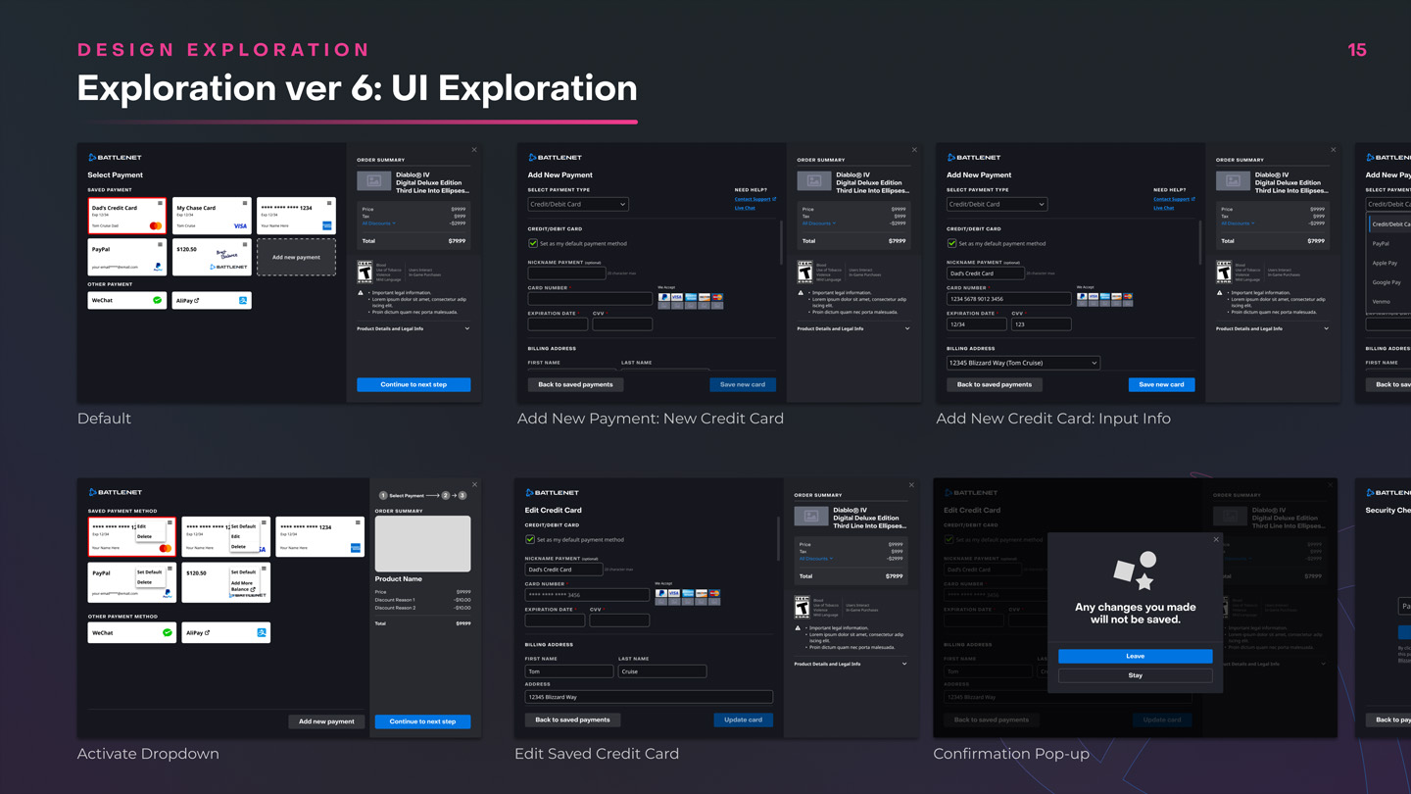Expand All Discounts in Edit Saved Credit Card summary
The height and width of the screenshot is (794, 1411).
816,559
